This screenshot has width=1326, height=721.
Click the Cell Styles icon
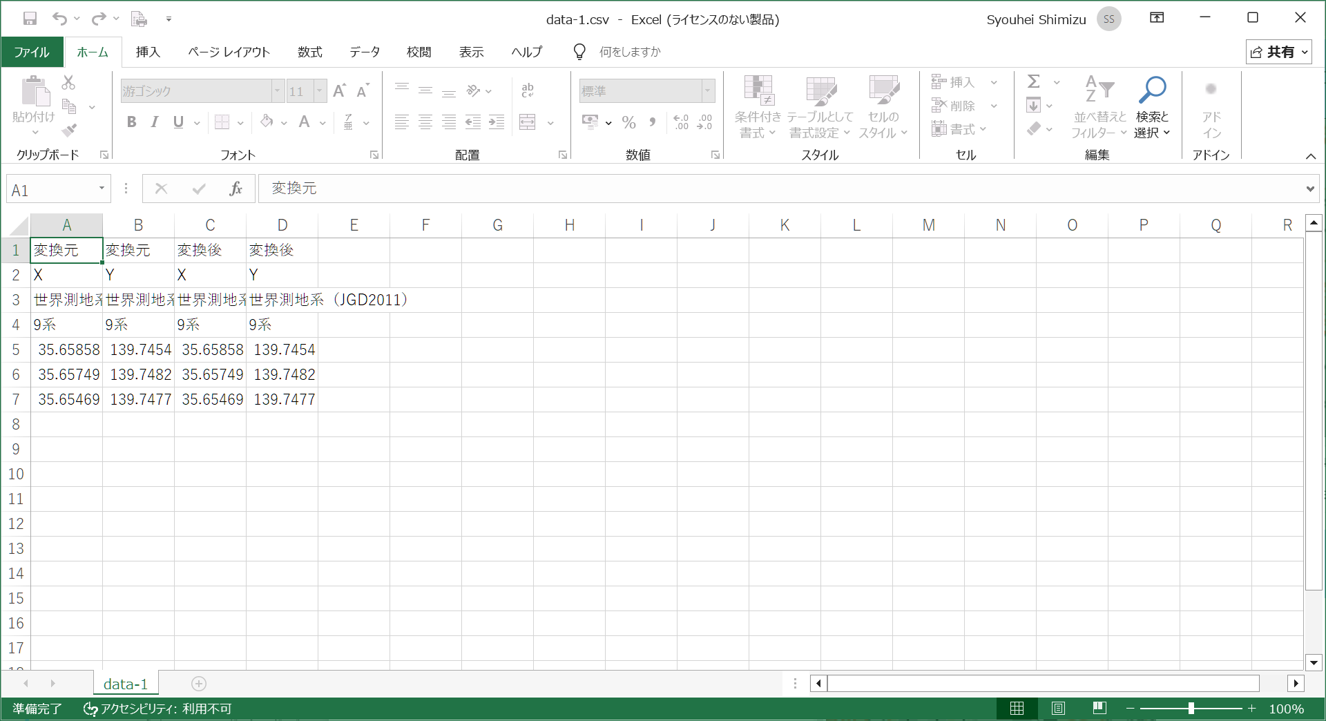point(883,90)
